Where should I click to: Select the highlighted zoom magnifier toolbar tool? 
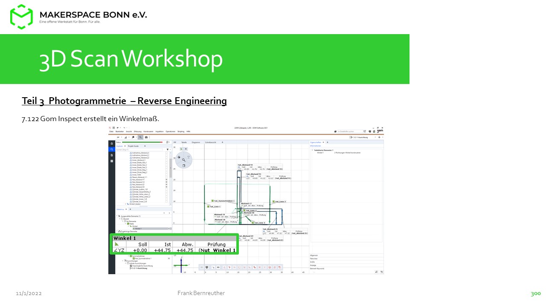click(140, 137)
